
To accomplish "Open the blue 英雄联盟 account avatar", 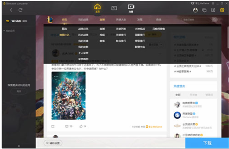I will pyautogui.click(x=177, y=115).
